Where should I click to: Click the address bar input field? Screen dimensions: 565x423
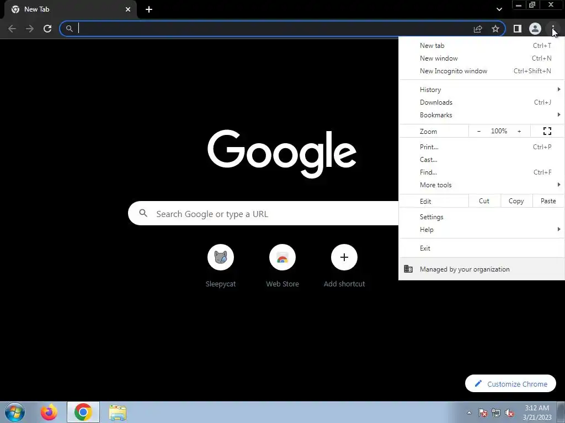(x=274, y=29)
